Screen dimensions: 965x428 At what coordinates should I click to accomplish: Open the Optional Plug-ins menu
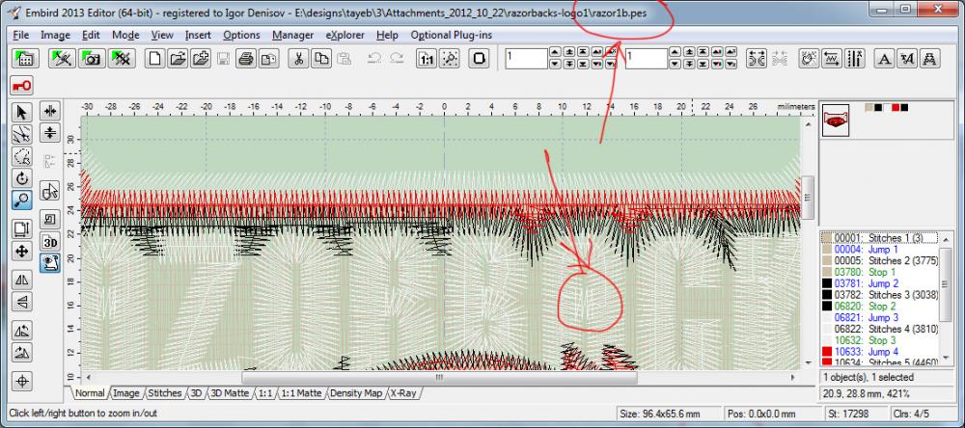(x=451, y=35)
